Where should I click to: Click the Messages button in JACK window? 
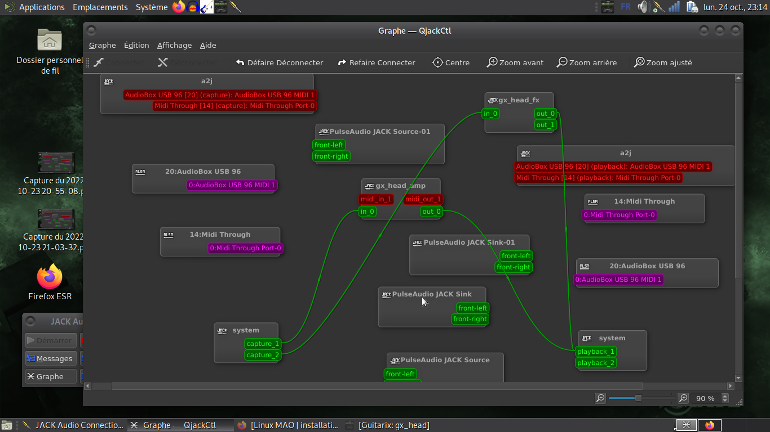tap(51, 358)
